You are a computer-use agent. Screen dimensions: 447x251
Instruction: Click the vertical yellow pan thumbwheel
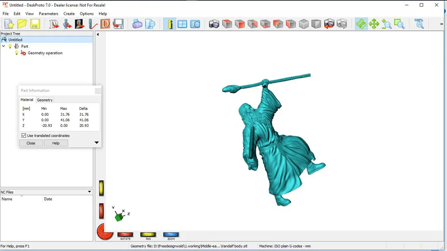101,188
